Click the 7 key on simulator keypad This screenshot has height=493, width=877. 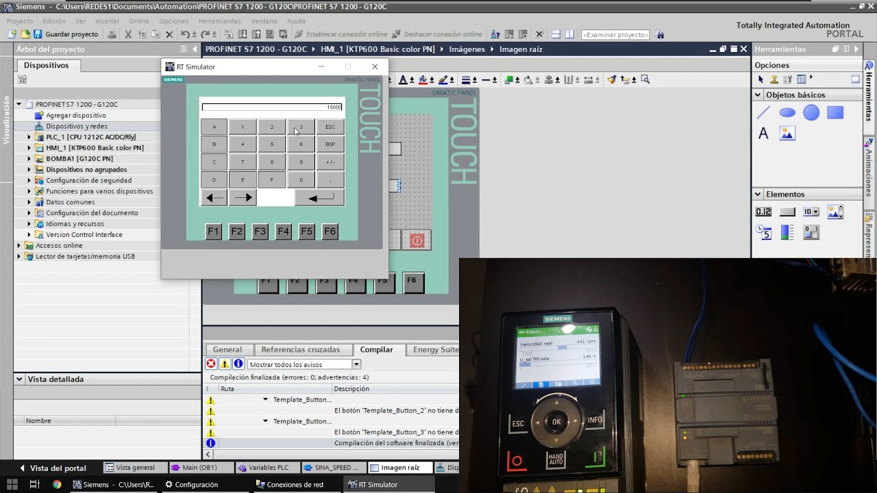tap(243, 162)
